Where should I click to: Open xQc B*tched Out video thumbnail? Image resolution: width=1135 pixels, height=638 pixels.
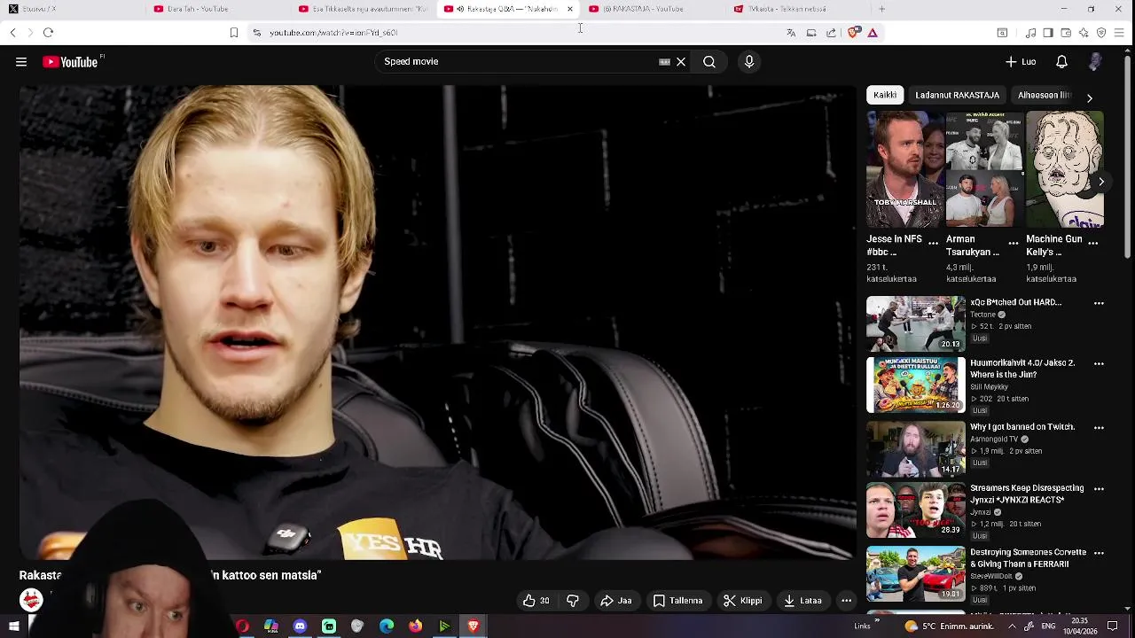point(916,323)
